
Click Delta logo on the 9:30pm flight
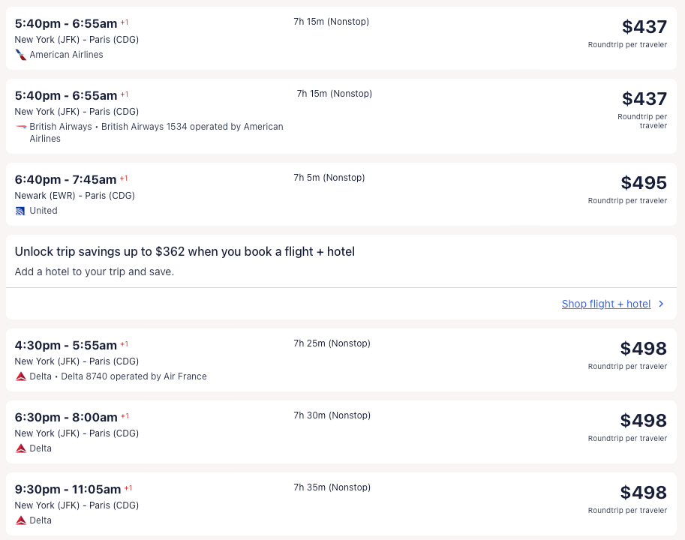click(21, 520)
